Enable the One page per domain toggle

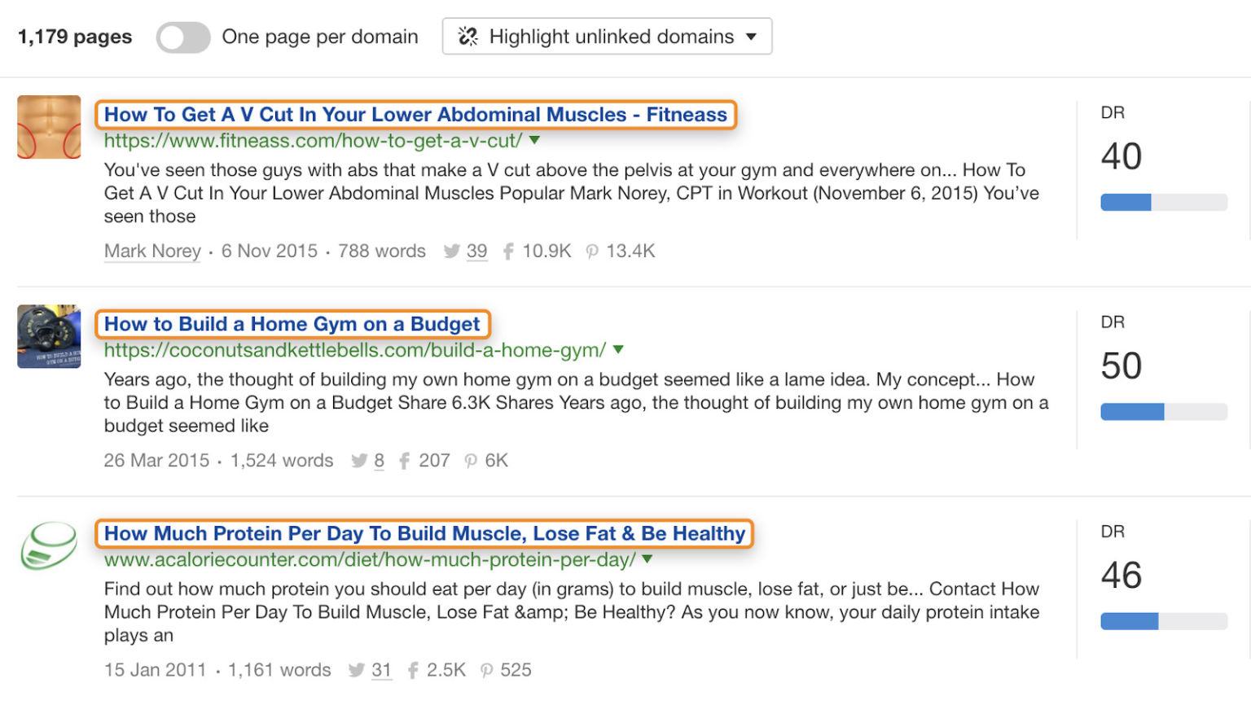pos(183,36)
